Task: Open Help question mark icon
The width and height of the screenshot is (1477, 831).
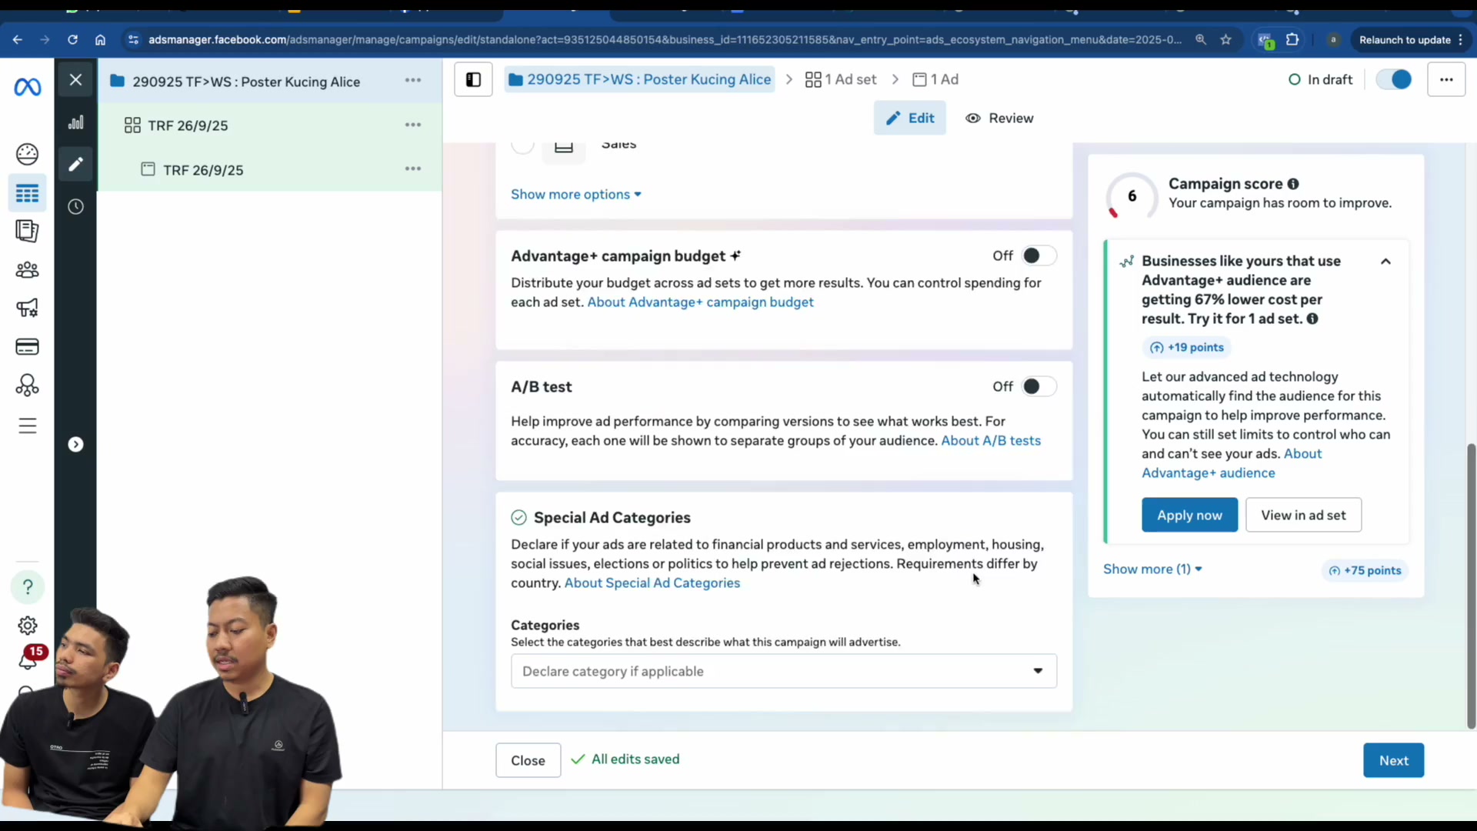Action: 28,587
